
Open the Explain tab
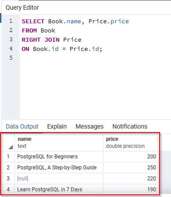[57, 126]
